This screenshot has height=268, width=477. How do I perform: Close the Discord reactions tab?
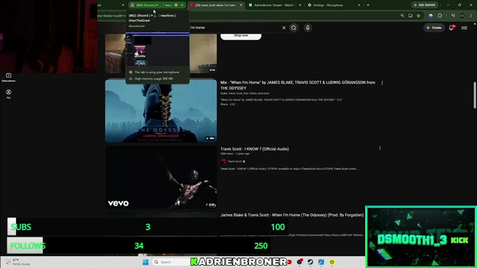[x=182, y=5]
